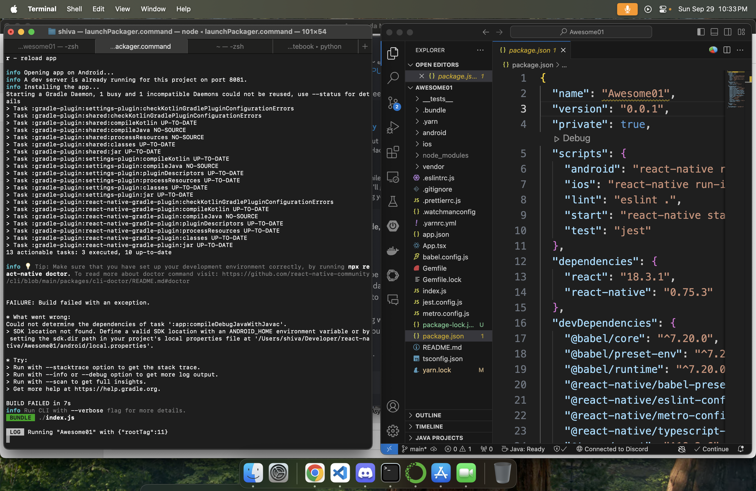The width and height of the screenshot is (756, 491).
Task: Click the errors and warnings count in status bar
Action: pyautogui.click(x=458, y=449)
